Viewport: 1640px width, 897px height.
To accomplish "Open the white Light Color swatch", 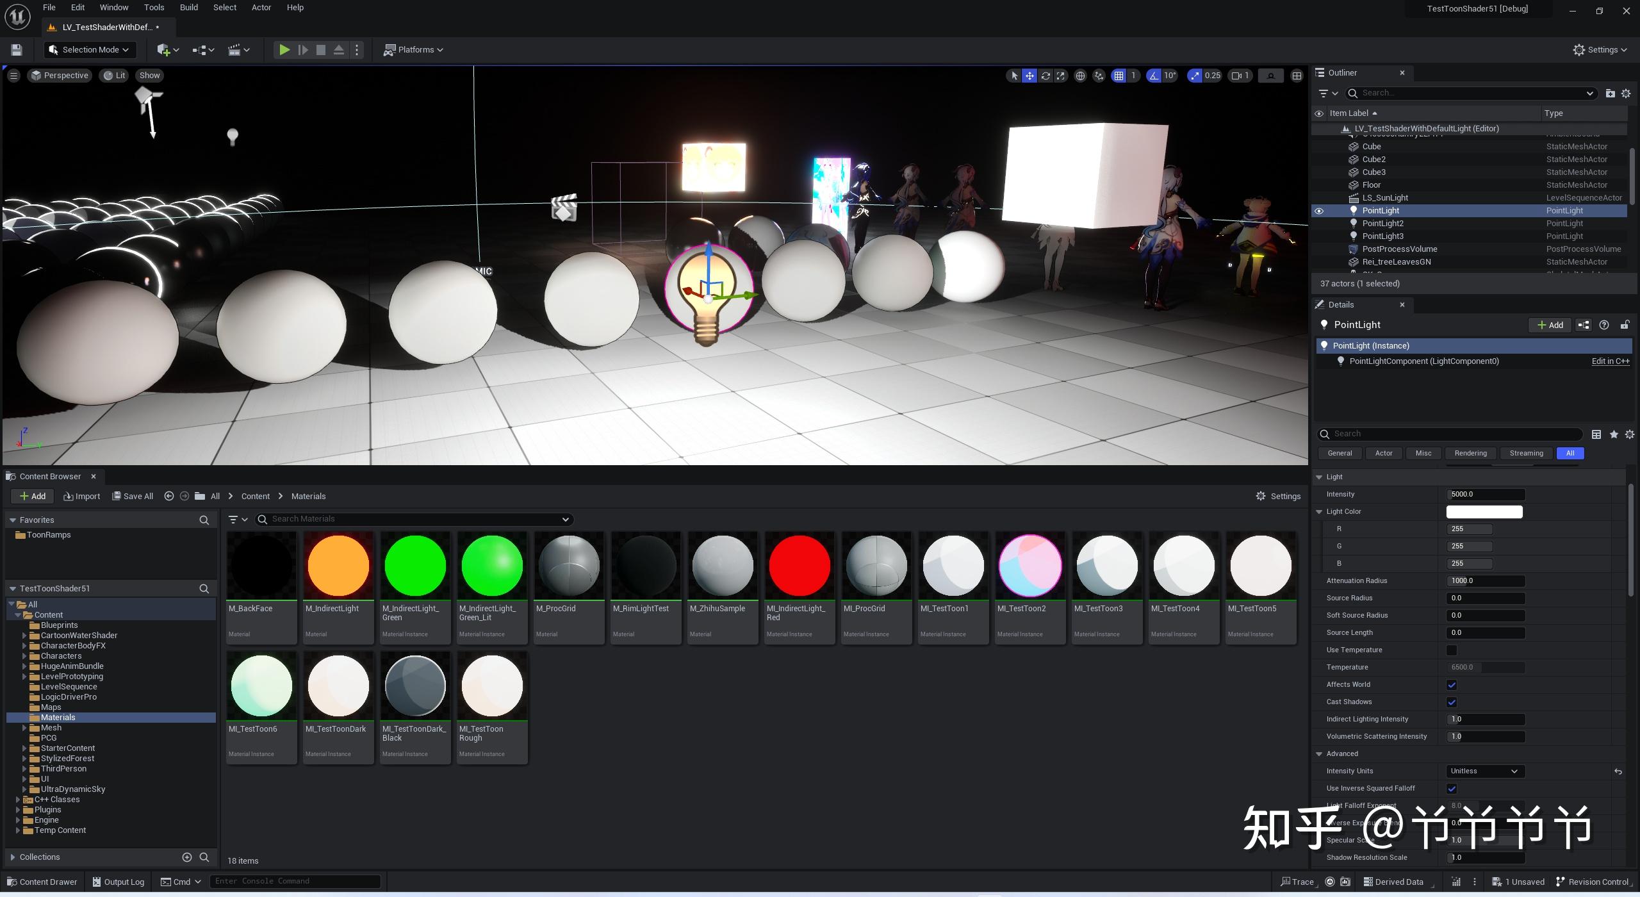I will coord(1484,512).
